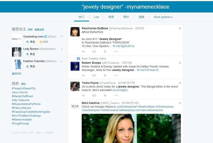This screenshot has width=213, height=143.
Task: Open MAS Creative's tweet photo
Action: coord(131,128)
